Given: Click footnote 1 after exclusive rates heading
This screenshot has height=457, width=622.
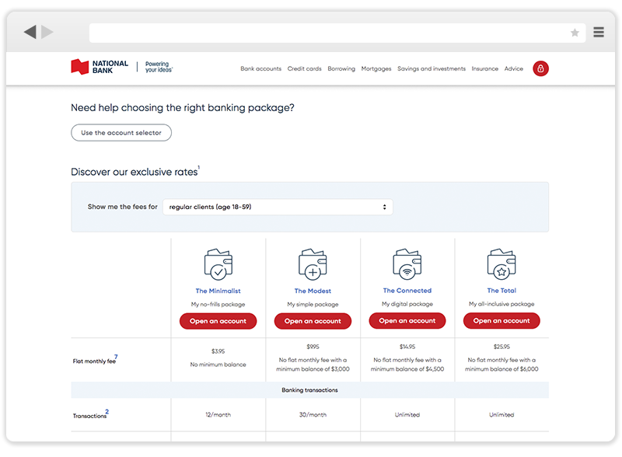Looking at the screenshot, I should (199, 167).
